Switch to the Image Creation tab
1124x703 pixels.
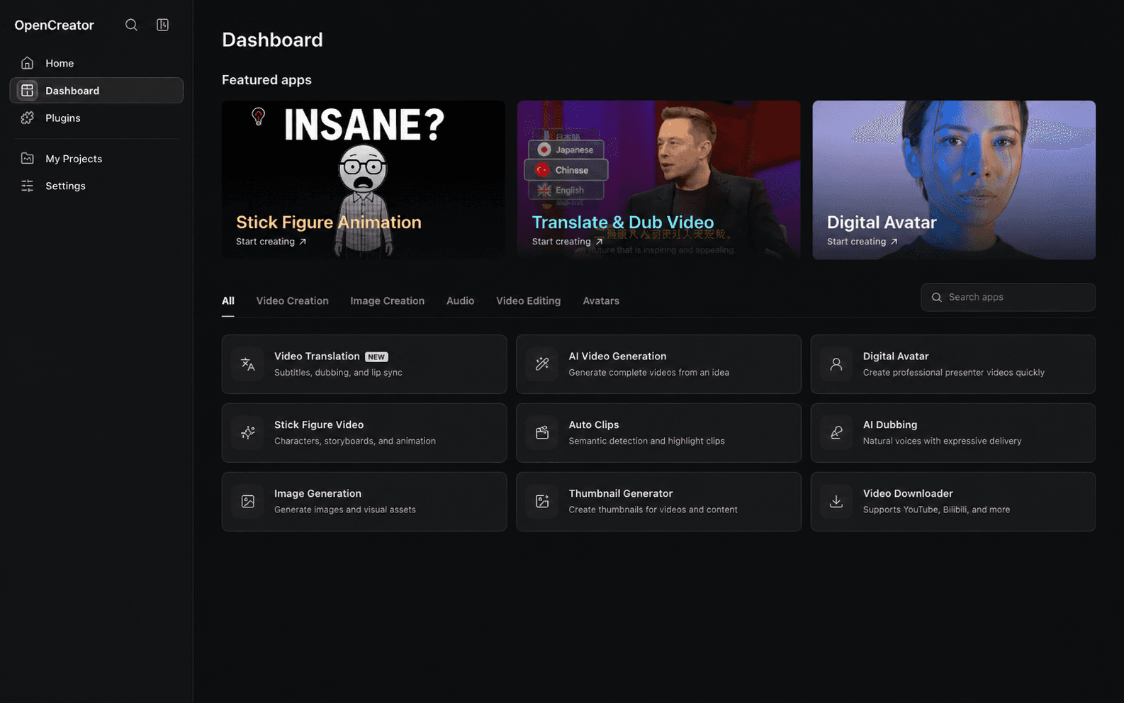(x=387, y=301)
